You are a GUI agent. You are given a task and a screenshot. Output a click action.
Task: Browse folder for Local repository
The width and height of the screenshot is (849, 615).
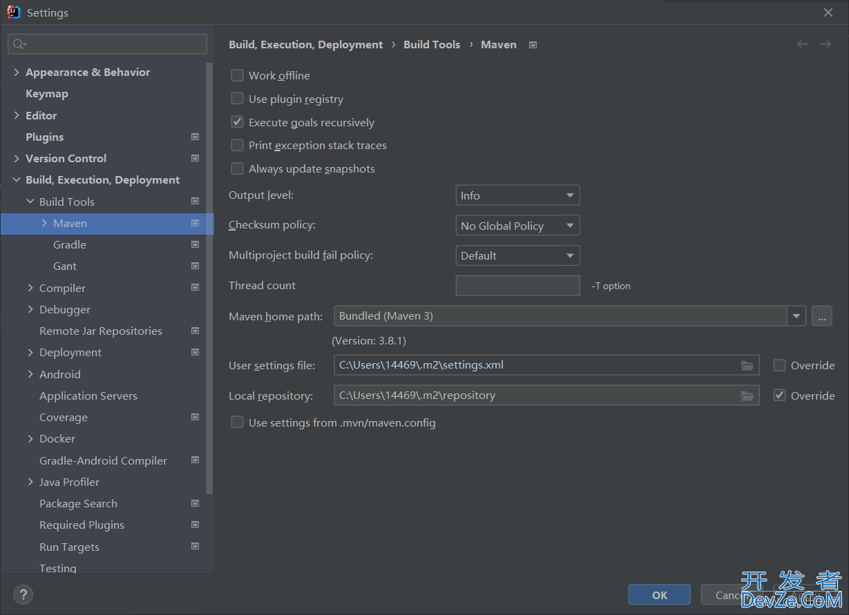[747, 396]
